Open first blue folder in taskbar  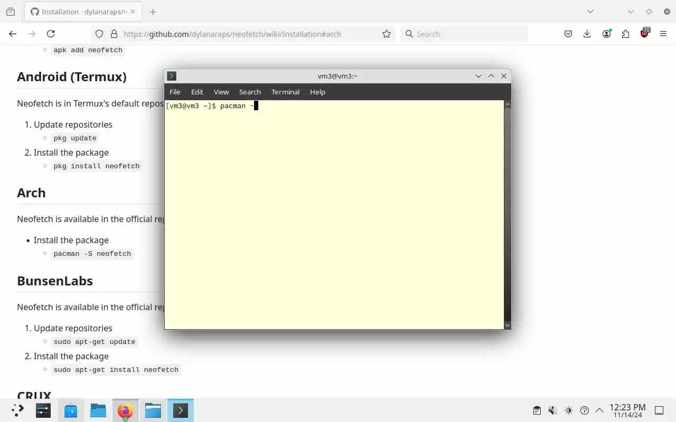point(98,410)
